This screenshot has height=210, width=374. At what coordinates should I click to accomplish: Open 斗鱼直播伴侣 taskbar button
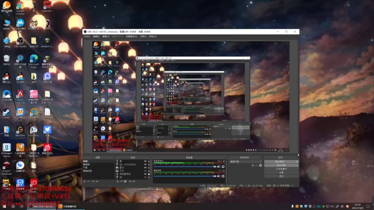click(71, 206)
